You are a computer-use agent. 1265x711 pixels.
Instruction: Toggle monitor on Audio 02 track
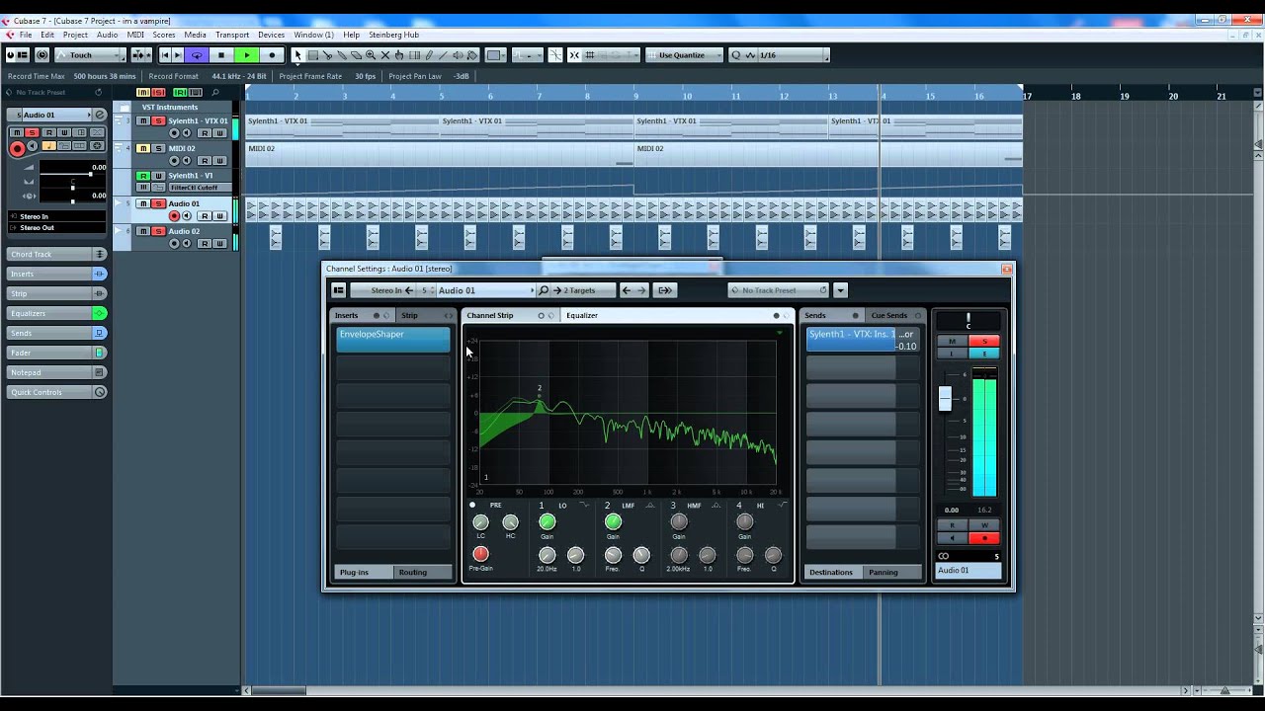[186, 243]
